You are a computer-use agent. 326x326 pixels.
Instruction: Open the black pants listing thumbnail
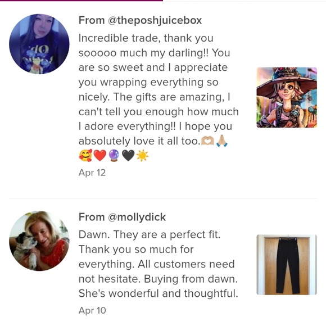[x=287, y=265]
